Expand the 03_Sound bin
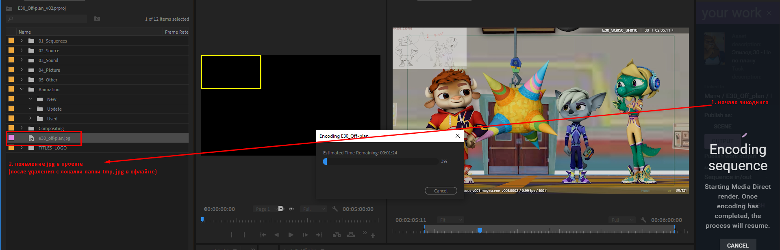 click(22, 60)
